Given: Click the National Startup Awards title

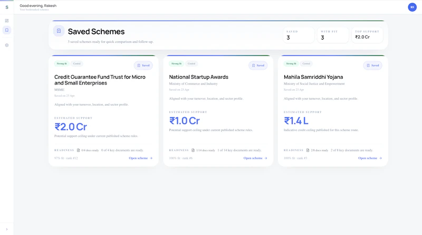Looking at the screenshot, I should tap(199, 77).
